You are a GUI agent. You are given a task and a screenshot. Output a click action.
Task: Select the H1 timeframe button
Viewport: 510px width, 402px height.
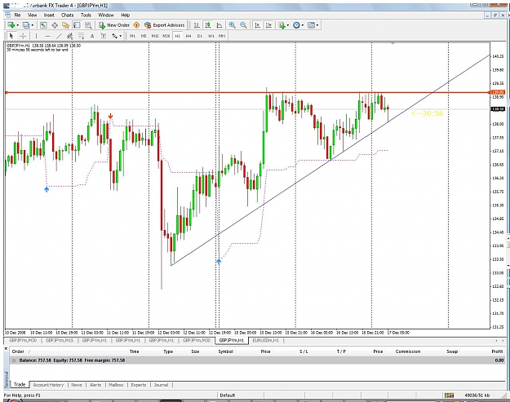click(177, 36)
